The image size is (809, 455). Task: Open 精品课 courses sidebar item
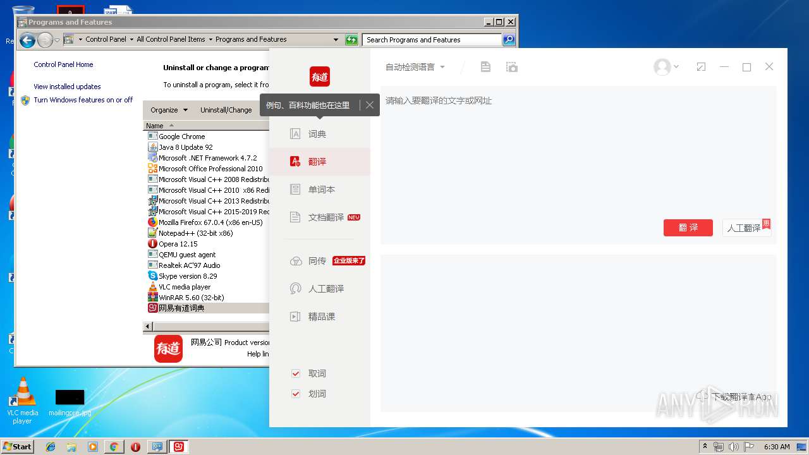pyautogui.click(x=320, y=317)
